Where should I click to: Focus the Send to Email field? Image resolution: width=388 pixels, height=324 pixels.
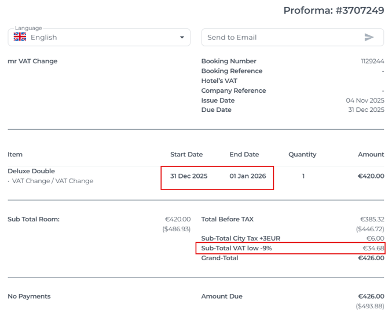[281, 37]
